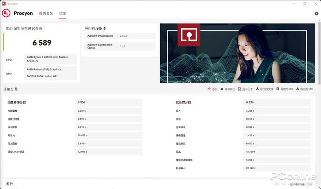Click the export to XML download icon
Image resolution: width=321 pixels, height=189 pixels.
point(298,89)
